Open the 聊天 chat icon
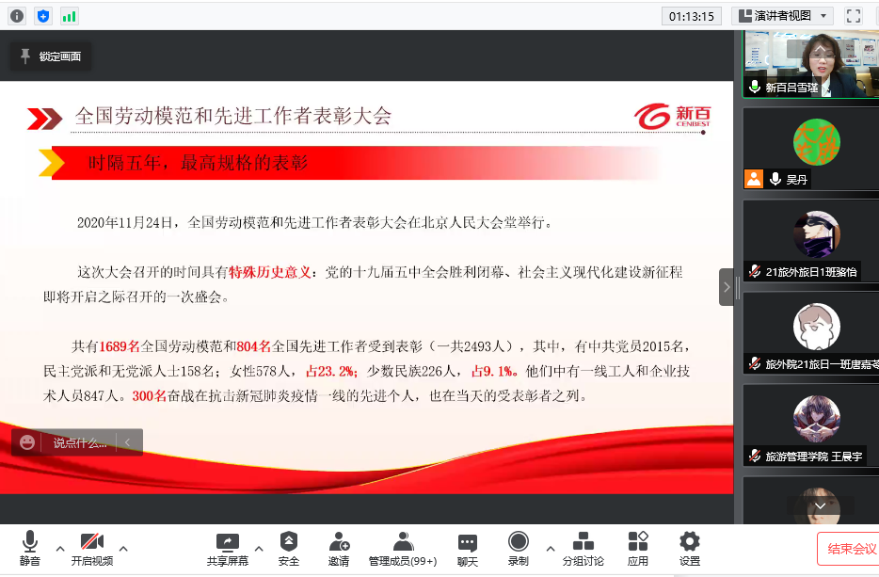 [x=468, y=549]
